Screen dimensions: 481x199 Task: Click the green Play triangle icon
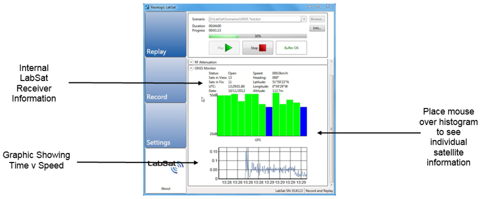tap(228, 48)
